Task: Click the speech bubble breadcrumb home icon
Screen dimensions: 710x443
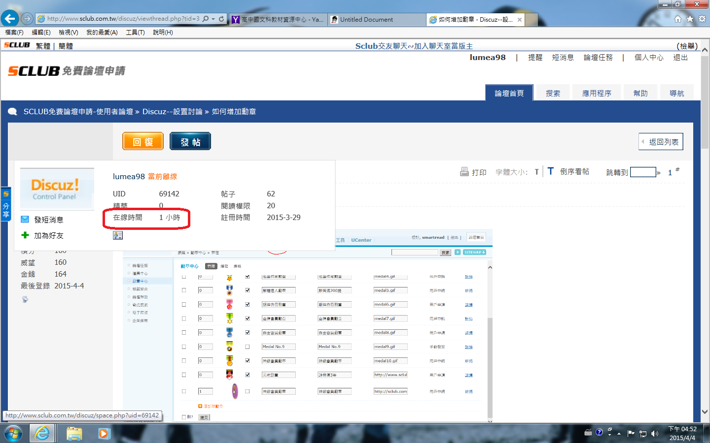Action: (12, 112)
